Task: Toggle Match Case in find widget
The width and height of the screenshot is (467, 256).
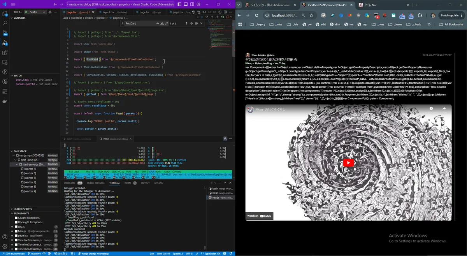Action: tap(158, 23)
